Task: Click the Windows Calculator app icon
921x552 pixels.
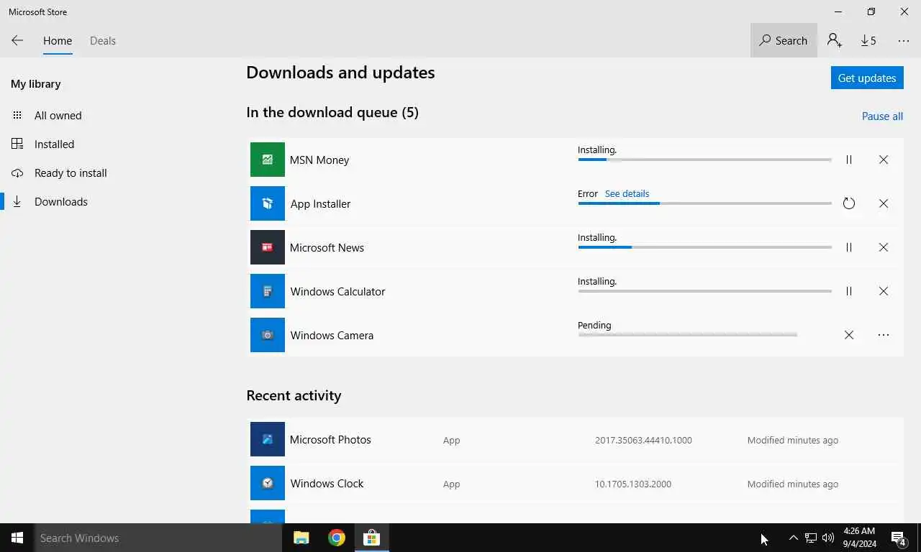Action: (x=268, y=291)
